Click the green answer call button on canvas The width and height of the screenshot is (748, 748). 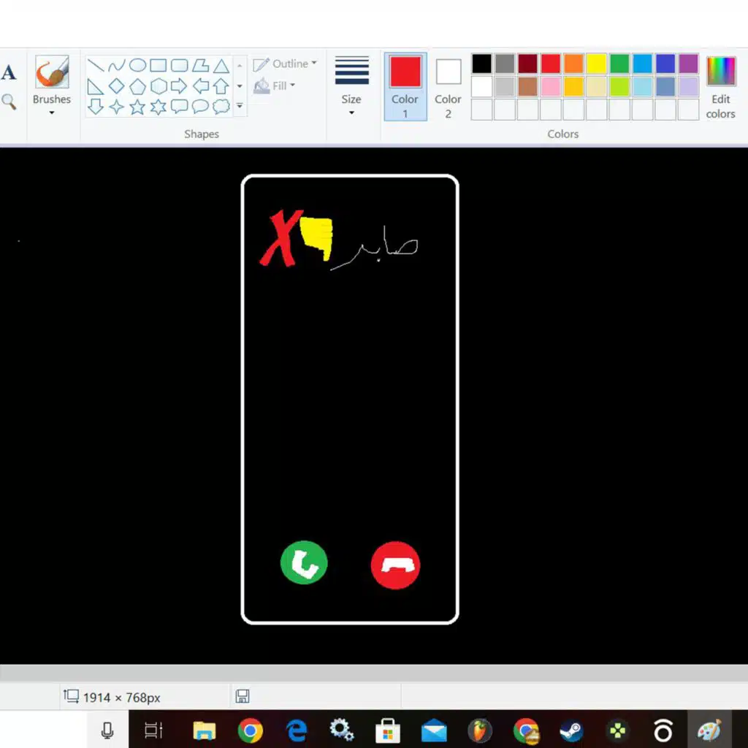(x=304, y=563)
